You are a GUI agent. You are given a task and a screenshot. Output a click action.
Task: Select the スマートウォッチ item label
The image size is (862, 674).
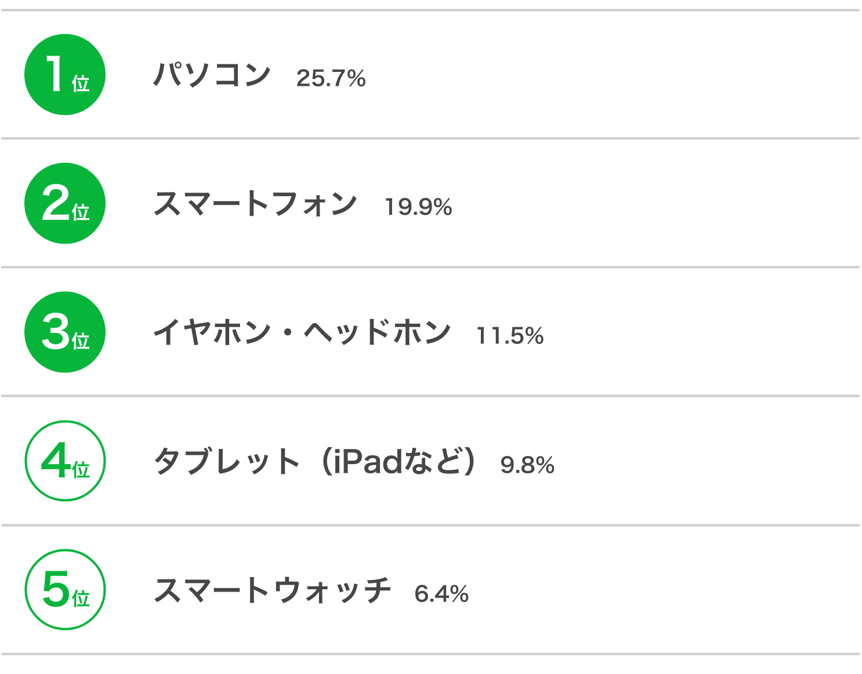tap(272, 590)
